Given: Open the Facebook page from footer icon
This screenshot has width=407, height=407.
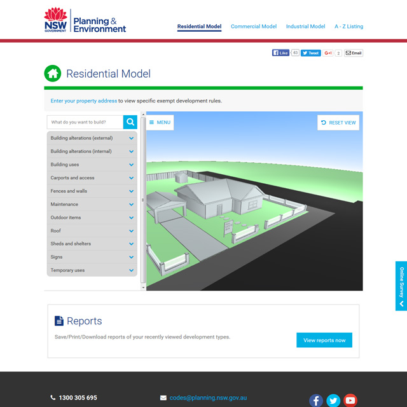Looking at the screenshot, I should pyautogui.click(x=316, y=401).
